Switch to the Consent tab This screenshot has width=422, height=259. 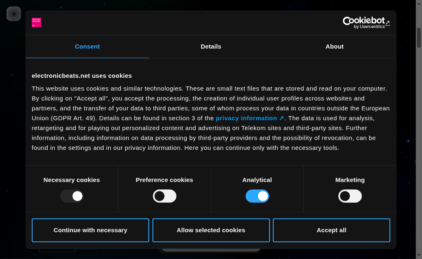[x=87, y=47]
